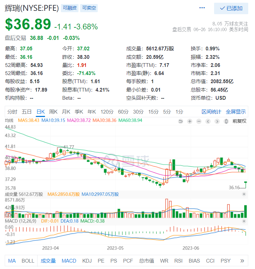The image size is (255, 269).
Task: Click the 股息率(TTM) value 4.21%
Action: [x=102, y=90]
